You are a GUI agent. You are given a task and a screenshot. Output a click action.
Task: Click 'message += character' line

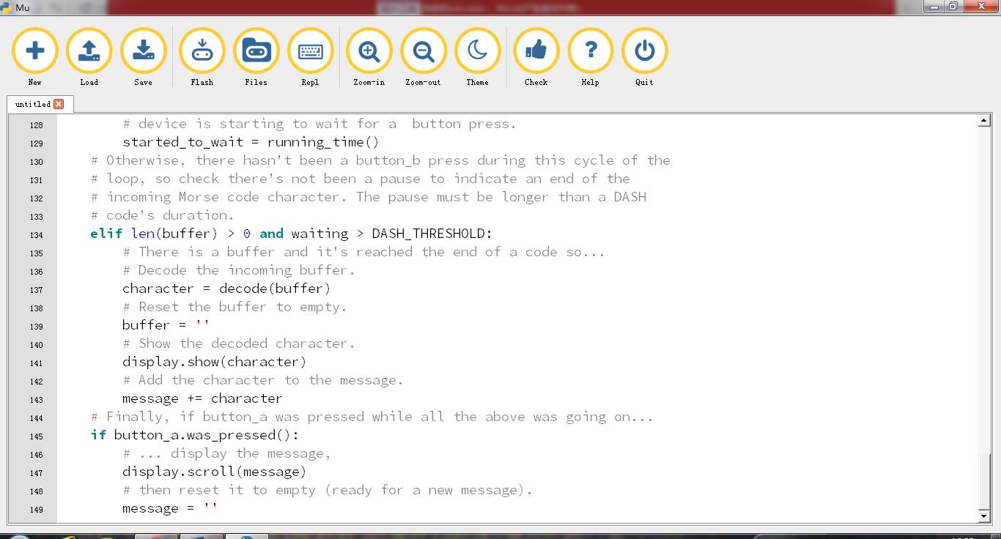pos(202,398)
